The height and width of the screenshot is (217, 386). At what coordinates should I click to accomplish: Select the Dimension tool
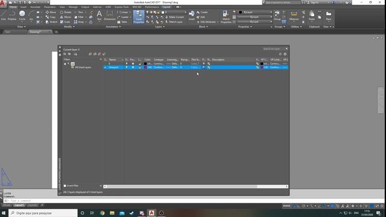[110, 15]
